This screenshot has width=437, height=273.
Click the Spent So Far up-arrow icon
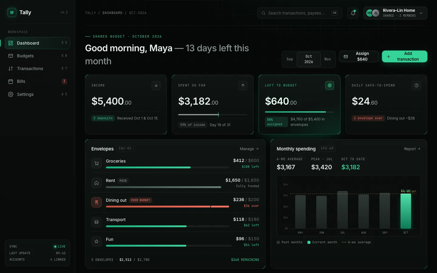(243, 86)
